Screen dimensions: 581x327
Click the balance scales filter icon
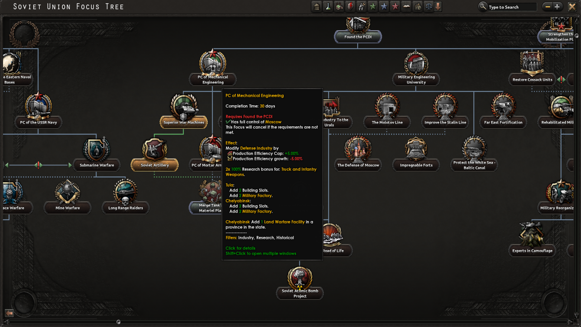click(x=429, y=7)
